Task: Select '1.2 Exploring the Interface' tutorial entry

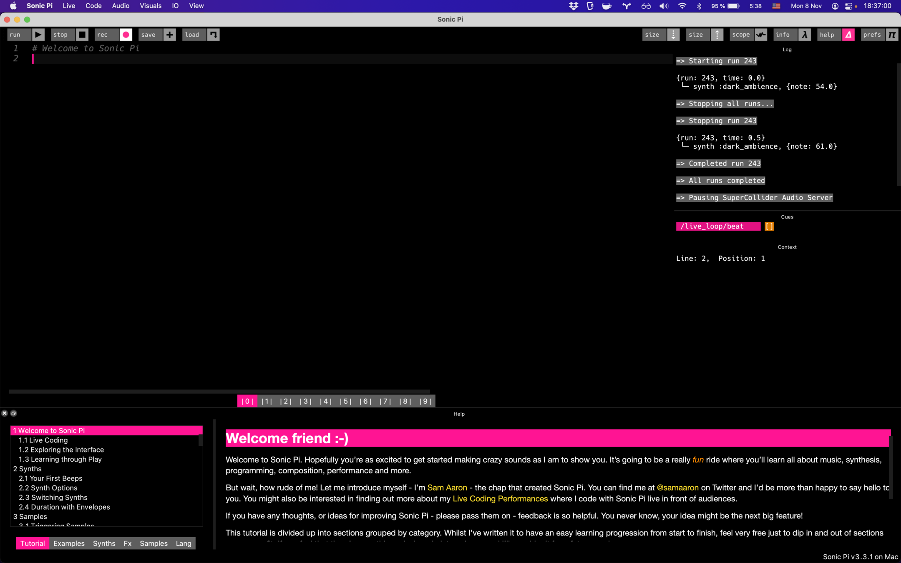Action: coord(61,450)
